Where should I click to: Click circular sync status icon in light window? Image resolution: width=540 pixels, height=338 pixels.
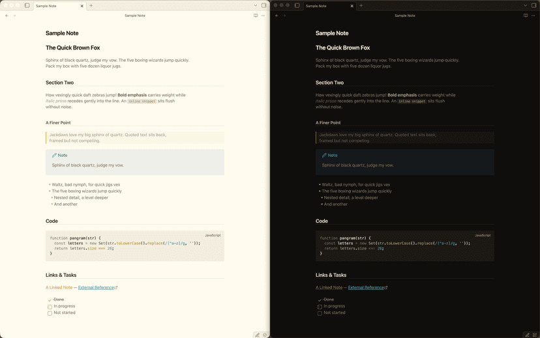click(x=265, y=335)
